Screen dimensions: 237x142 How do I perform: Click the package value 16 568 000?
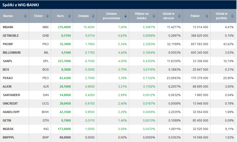click(x=200, y=138)
